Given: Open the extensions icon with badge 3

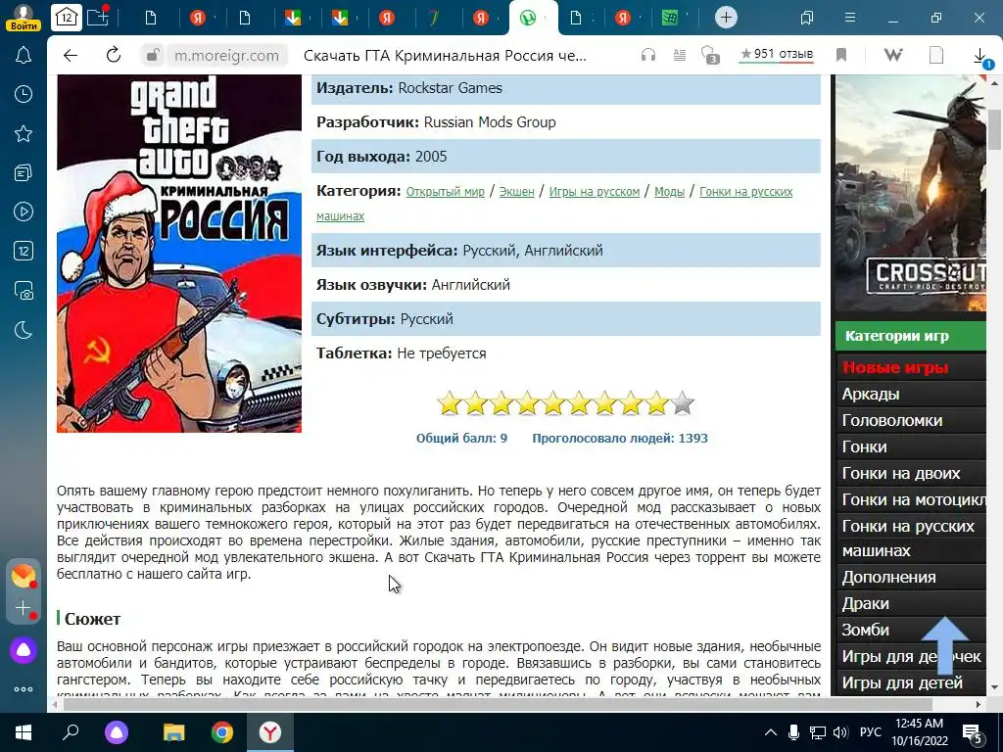Looking at the screenshot, I should [710, 55].
